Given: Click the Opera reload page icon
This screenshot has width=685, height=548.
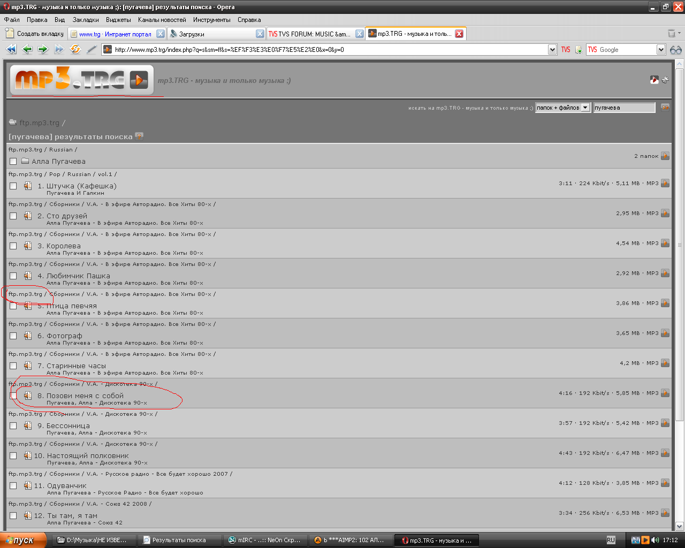Looking at the screenshot, I should (x=75, y=49).
